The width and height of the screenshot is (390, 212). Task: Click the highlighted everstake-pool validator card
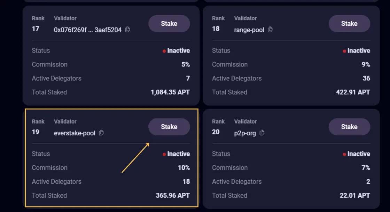pyautogui.click(x=111, y=158)
